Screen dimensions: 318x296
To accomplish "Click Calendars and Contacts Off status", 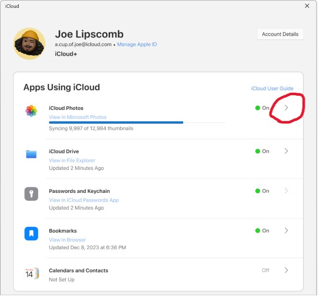I will tap(266, 270).
